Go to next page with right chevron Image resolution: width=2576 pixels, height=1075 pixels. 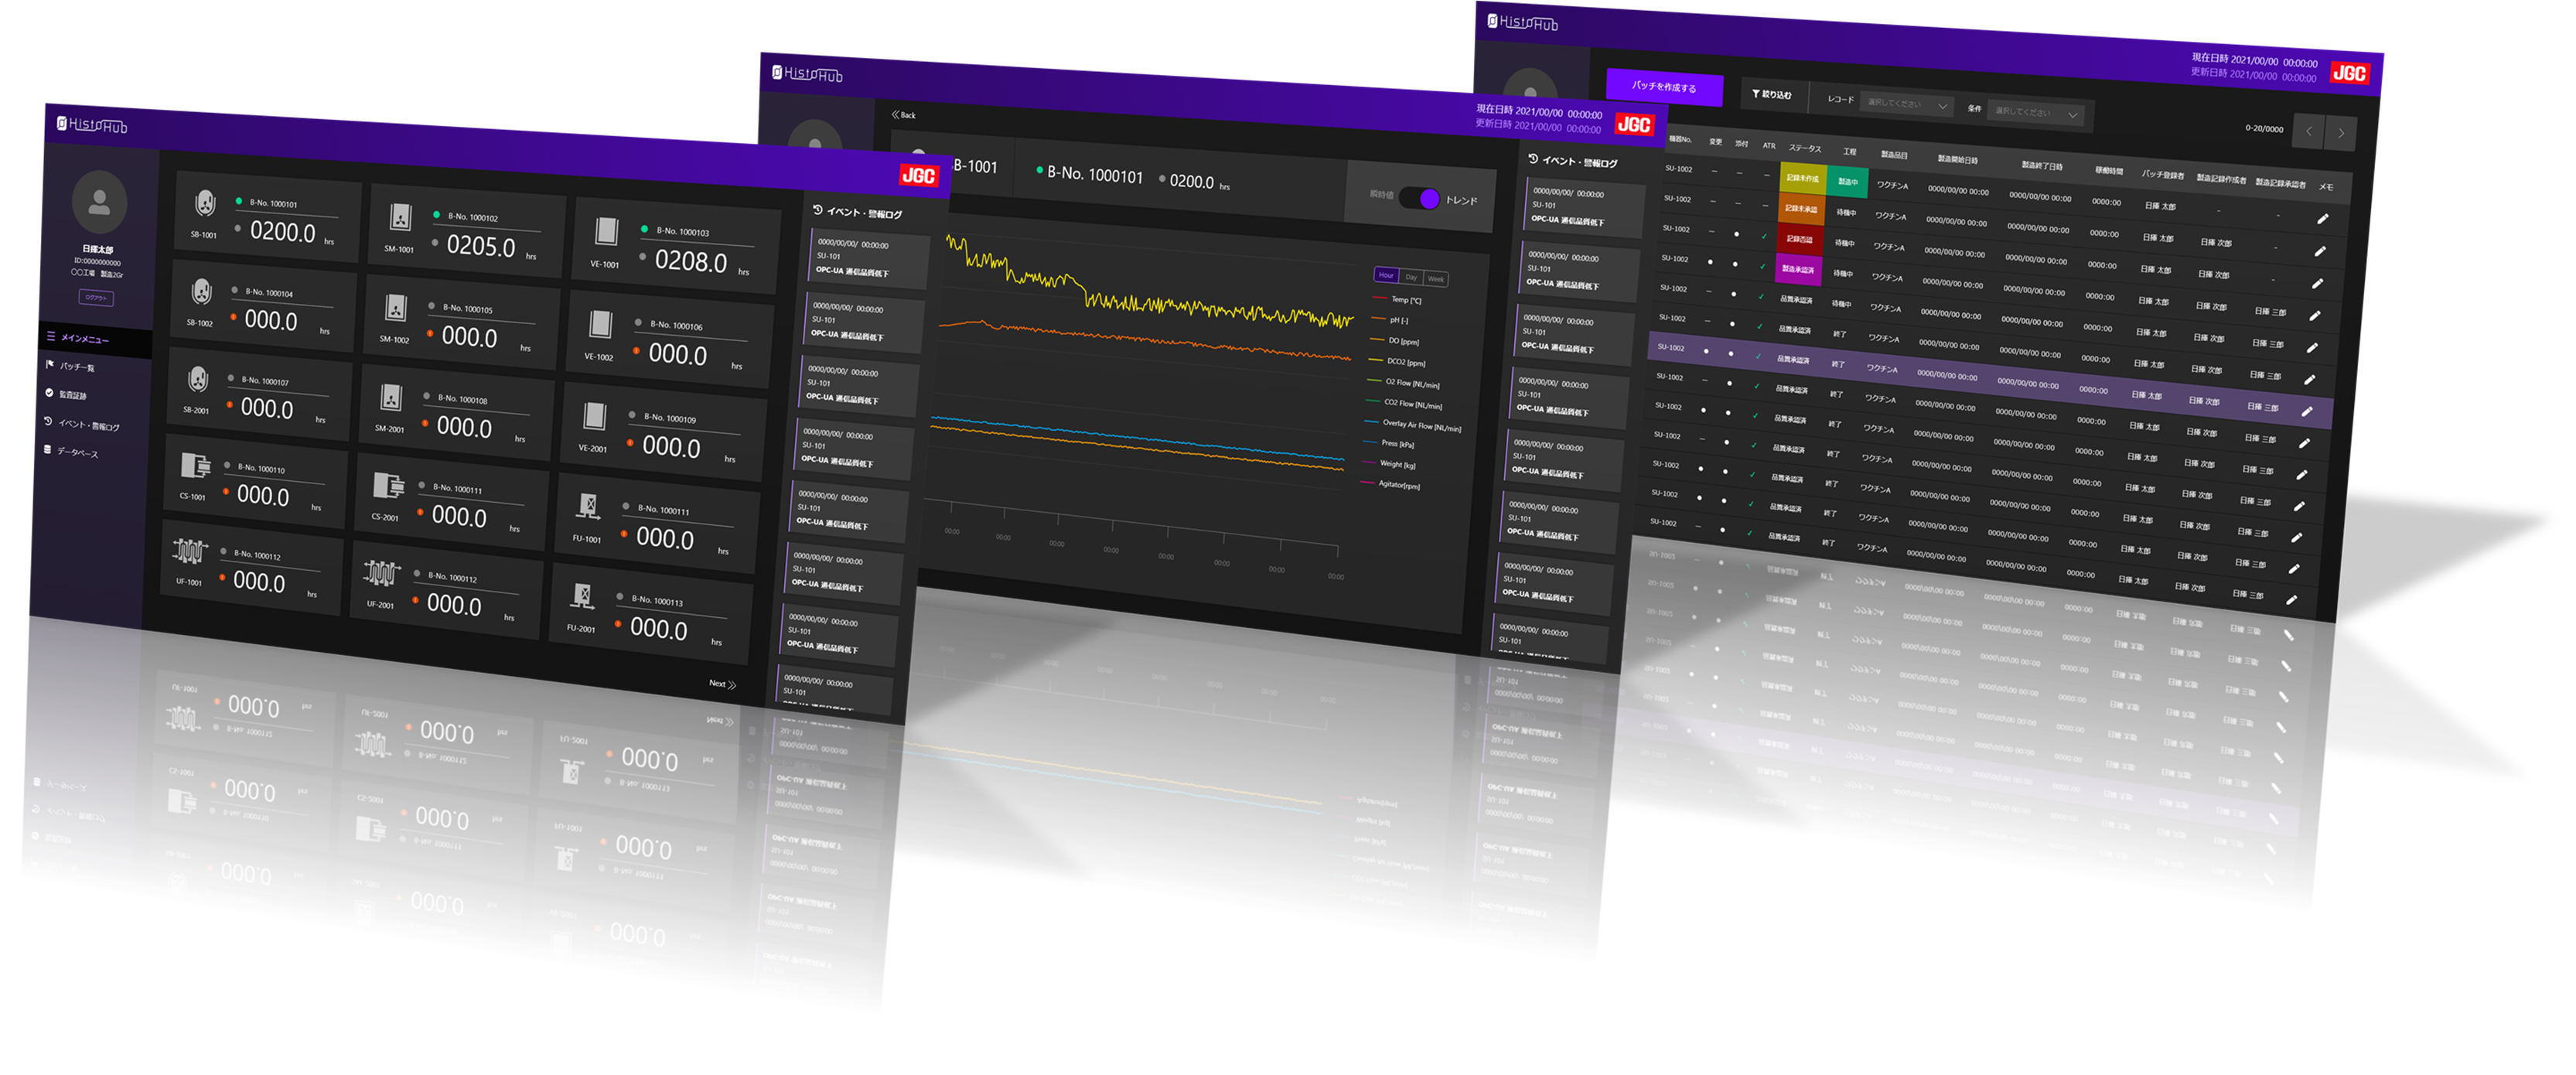click(x=2340, y=133)
